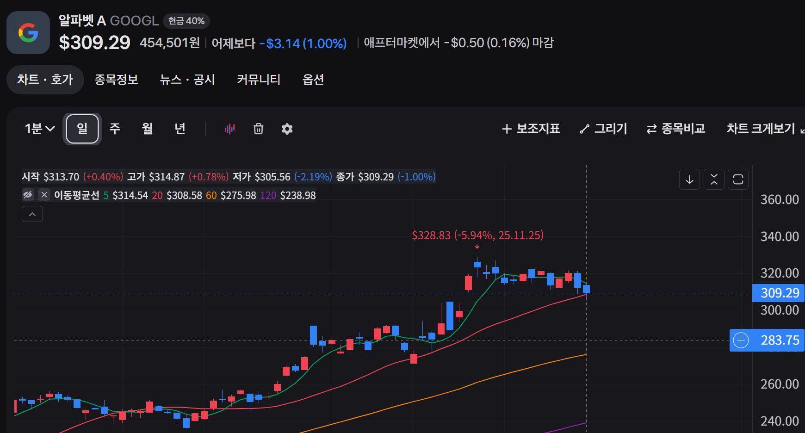Click the 120-day moving average value $238.98
This screenshot has height=433, width=805.
pos(298,195)
